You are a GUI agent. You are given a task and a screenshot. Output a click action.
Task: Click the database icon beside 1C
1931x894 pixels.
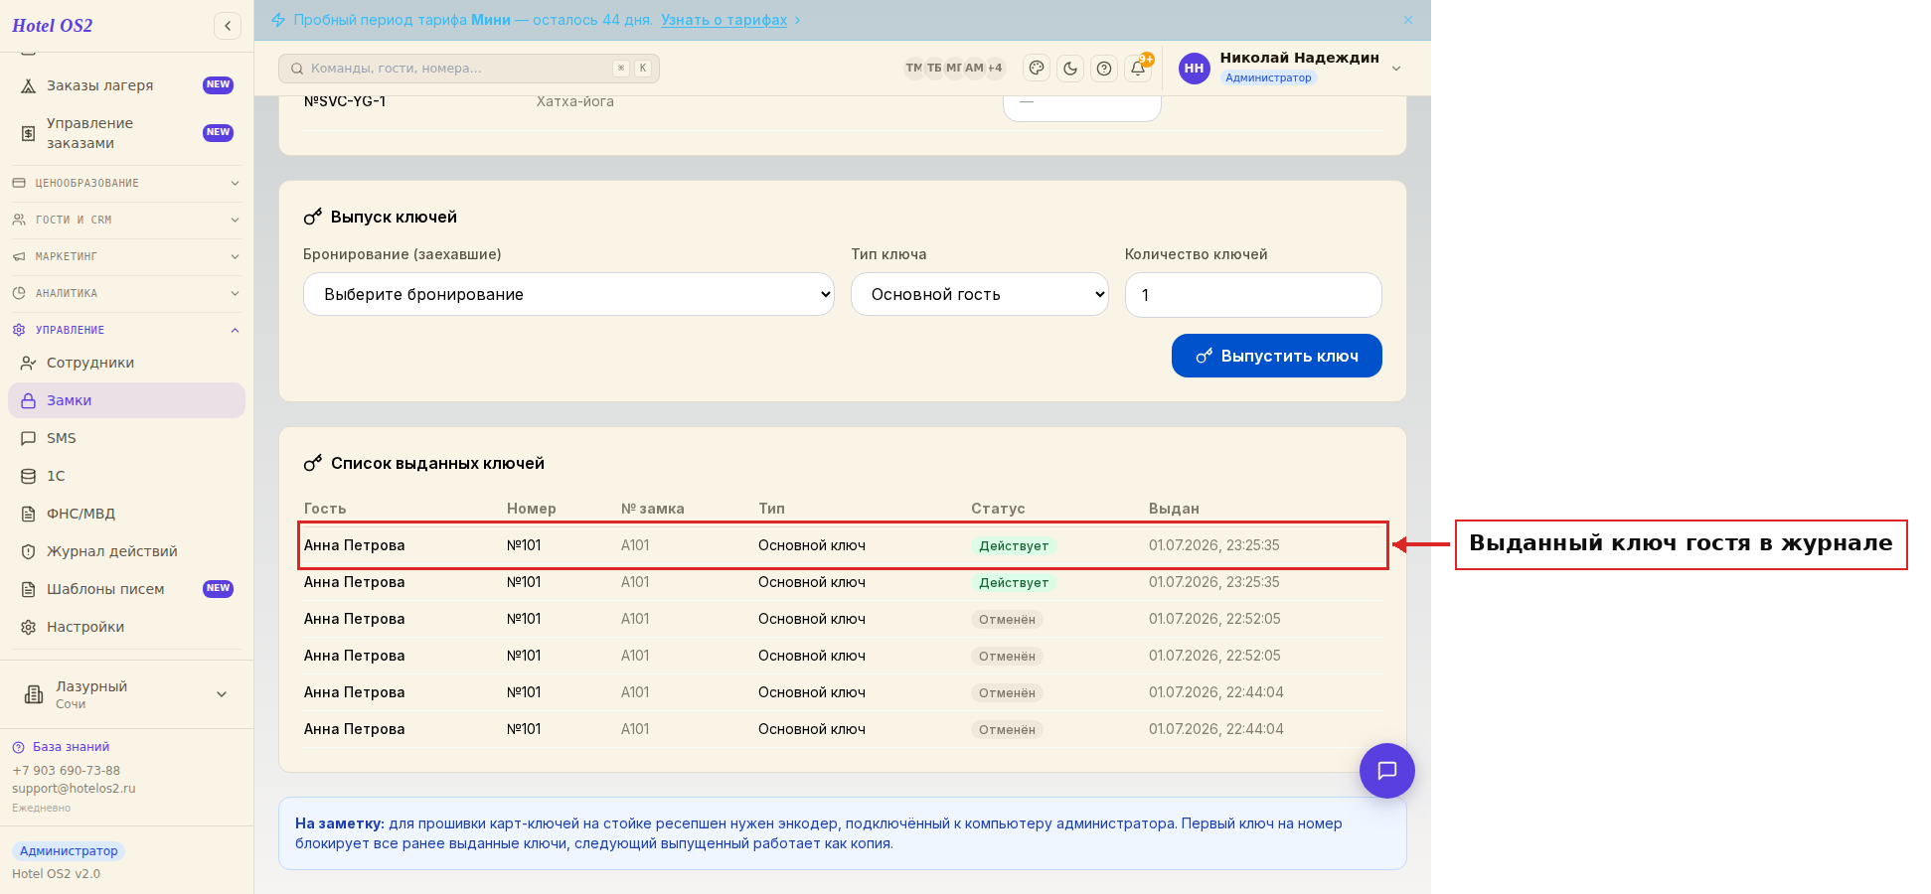click(29, 476)
